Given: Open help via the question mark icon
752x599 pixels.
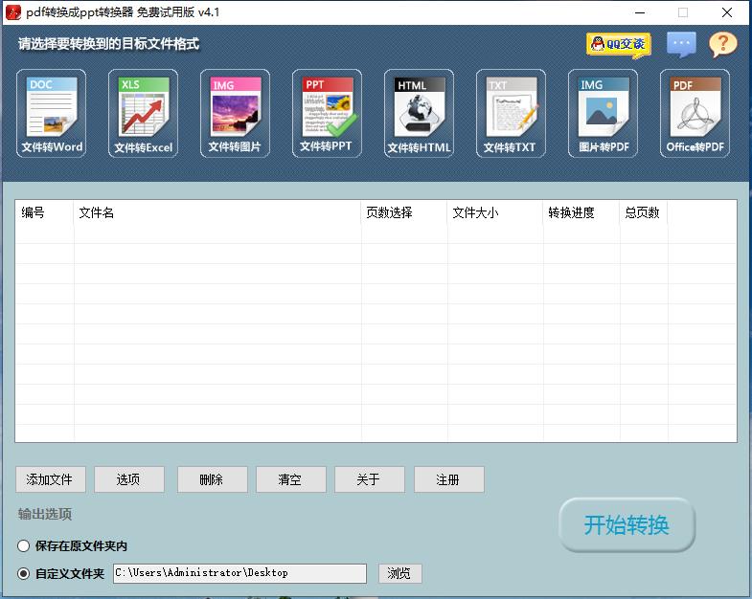Looking at the screenshot, I should pyautogui.click(x=723, y=44).
